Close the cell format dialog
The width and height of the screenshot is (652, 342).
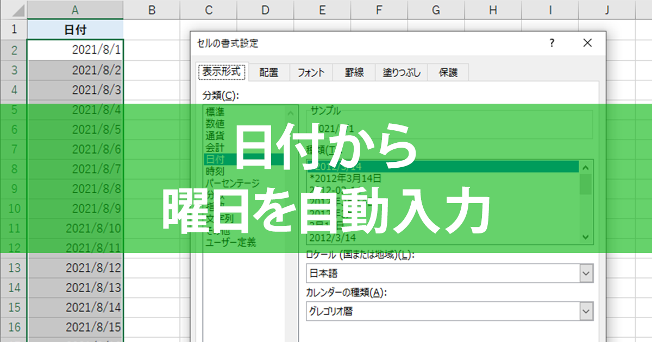point(587,43)
